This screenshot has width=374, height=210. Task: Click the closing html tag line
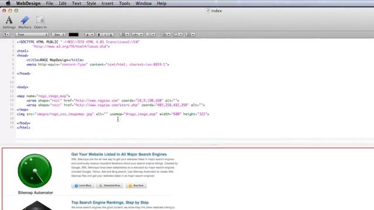[x=23, y=128]
